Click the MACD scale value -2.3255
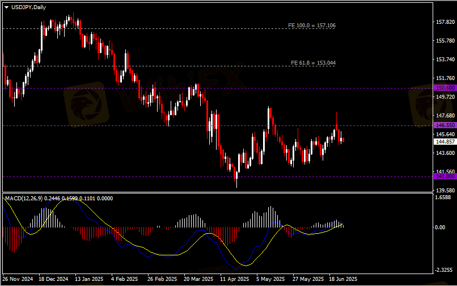457x286 pixels. point(443,270)
